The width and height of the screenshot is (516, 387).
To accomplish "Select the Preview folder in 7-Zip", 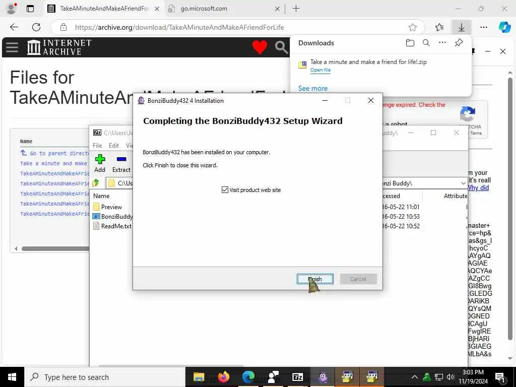I will tap(111, 207).
